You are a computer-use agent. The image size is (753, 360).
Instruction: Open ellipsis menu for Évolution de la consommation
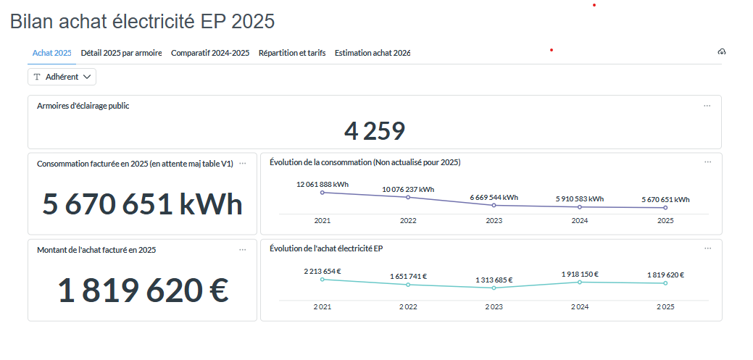707,162
